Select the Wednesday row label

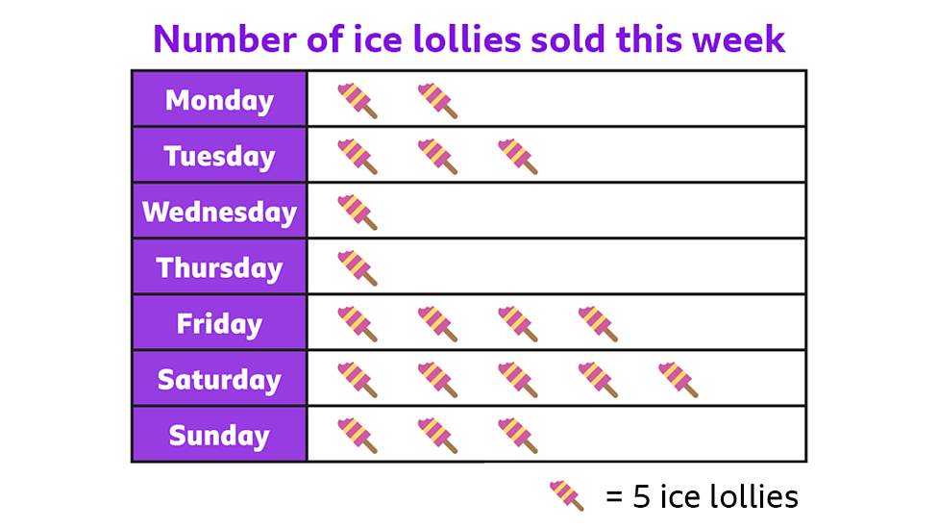point(219,212)
